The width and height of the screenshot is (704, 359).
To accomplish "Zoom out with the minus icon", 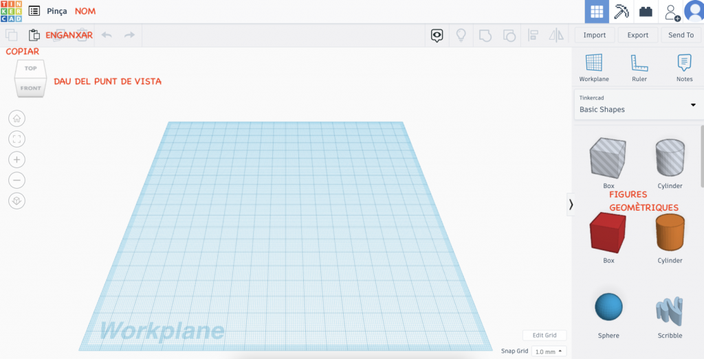I will point(17,180).
